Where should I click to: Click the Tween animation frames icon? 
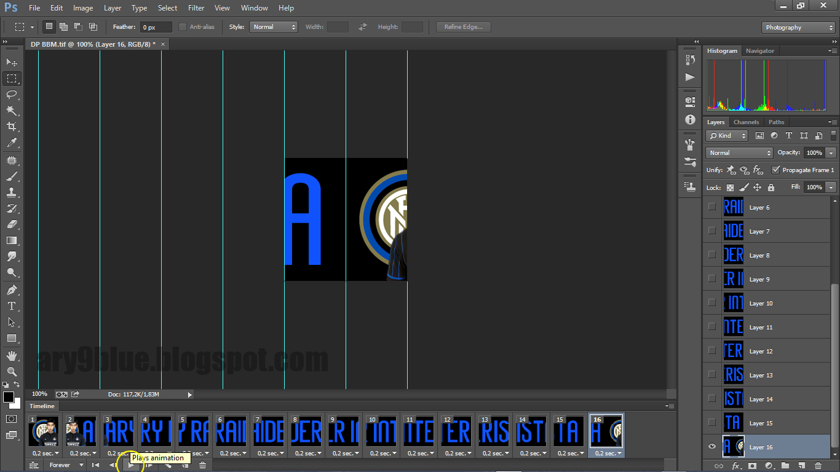click(x=167, y=465)
